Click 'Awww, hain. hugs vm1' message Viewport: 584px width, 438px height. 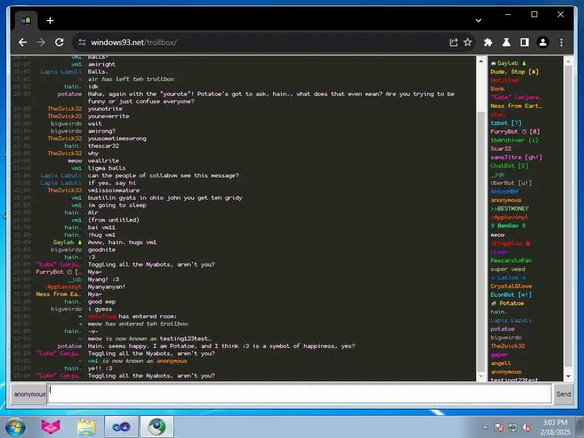[122, 242]
